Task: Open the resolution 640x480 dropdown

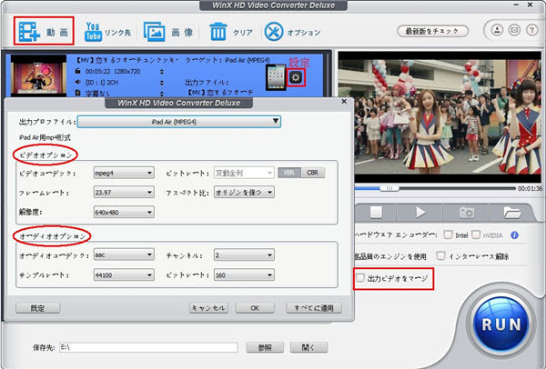Action: tap(124, 212)
